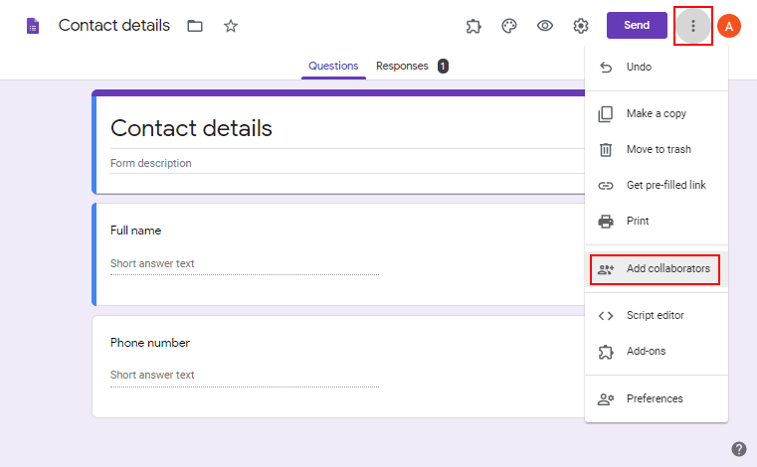Choose Get pre-filled link
Viewport: 757px width, 467px height.
point(657,185)
